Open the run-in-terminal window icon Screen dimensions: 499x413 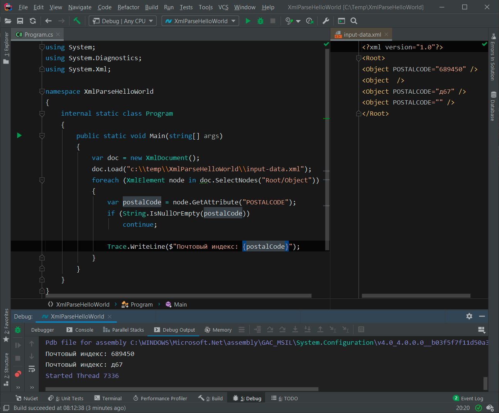342,21
